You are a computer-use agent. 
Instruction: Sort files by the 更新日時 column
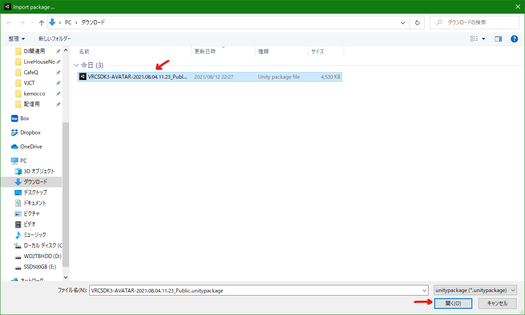coord(205,52)
